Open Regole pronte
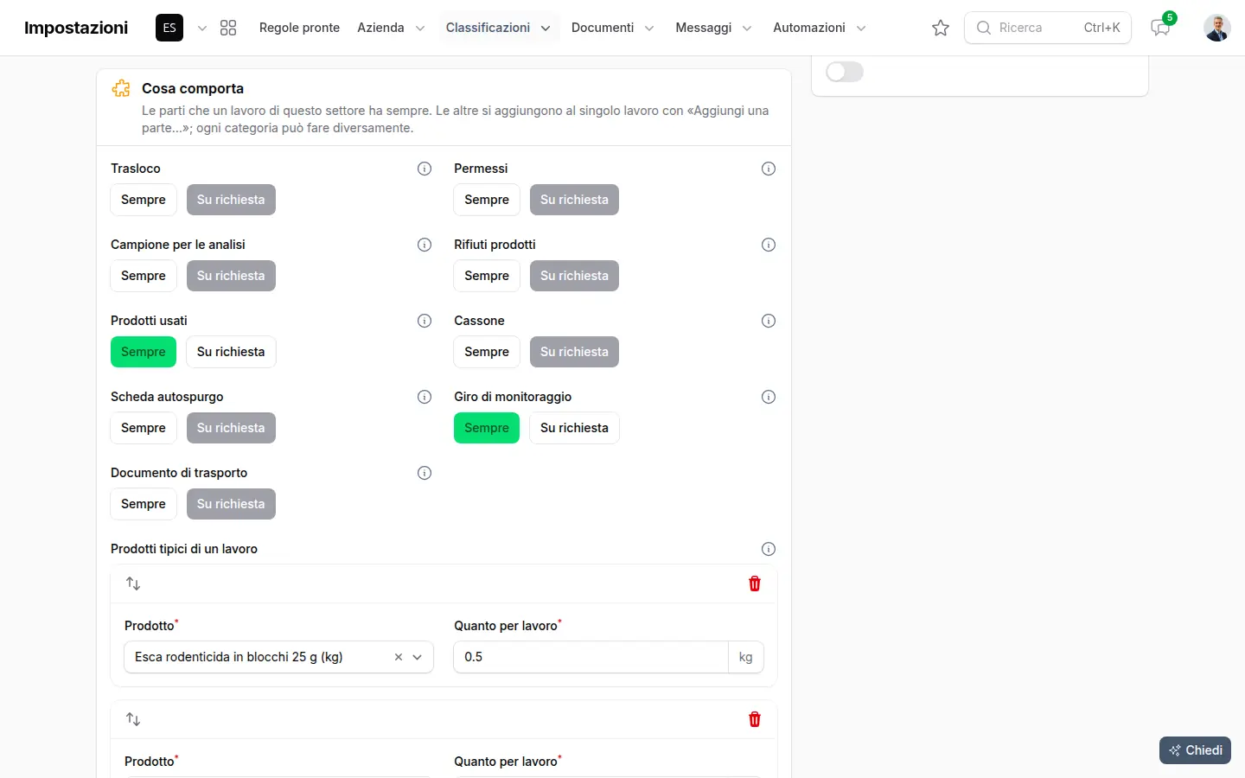The width and height of the screenshot is (1245, 778). click(x=299, y=28)
